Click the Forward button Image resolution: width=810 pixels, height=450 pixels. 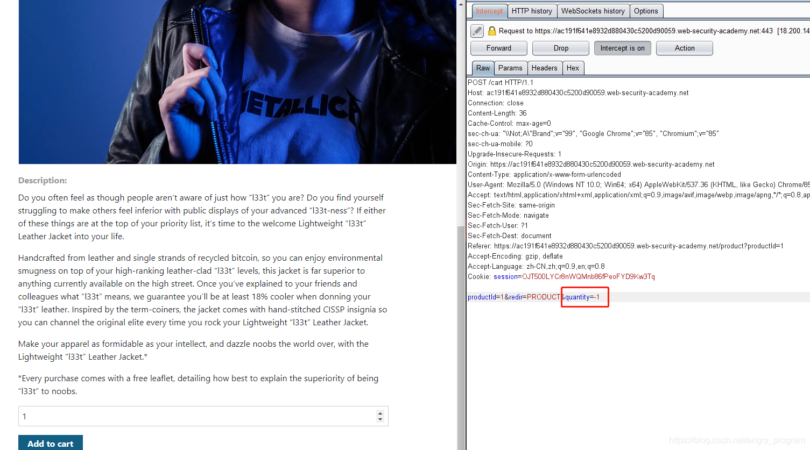click(499, 48)
